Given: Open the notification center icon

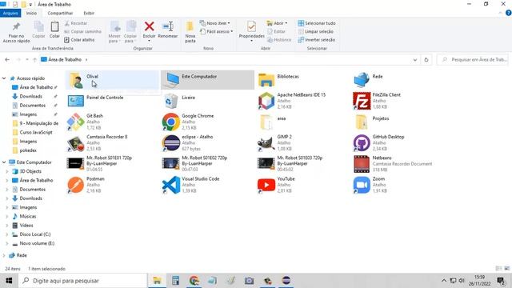Looking at the screenshot, I should tap(501, 281).
